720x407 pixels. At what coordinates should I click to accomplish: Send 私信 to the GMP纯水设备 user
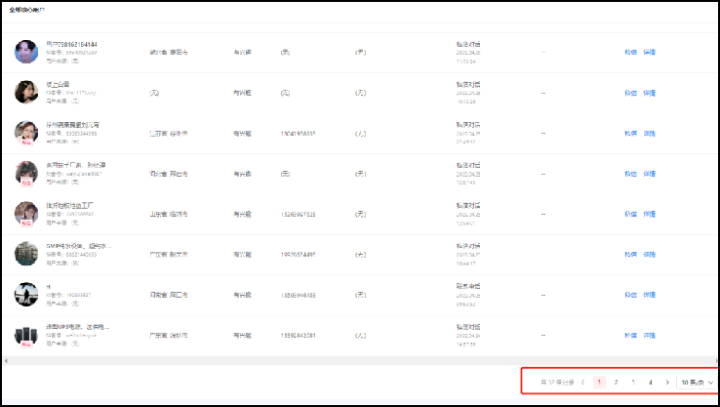pos(630,255)
